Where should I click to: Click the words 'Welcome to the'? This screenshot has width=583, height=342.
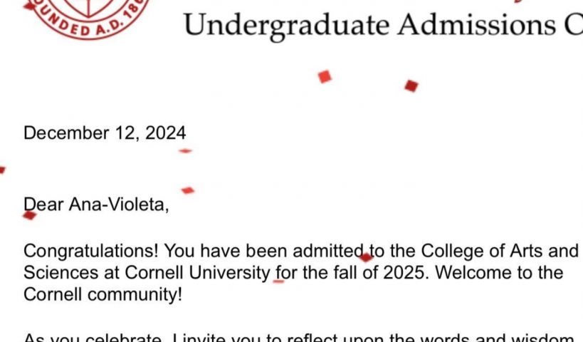click(x=499, y=273)
